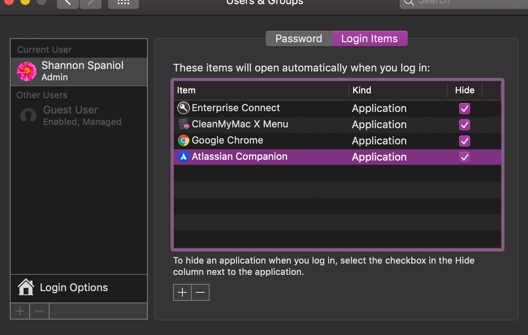Select the Google Chrome row name

pyautogui.click(x=227, y=140)
